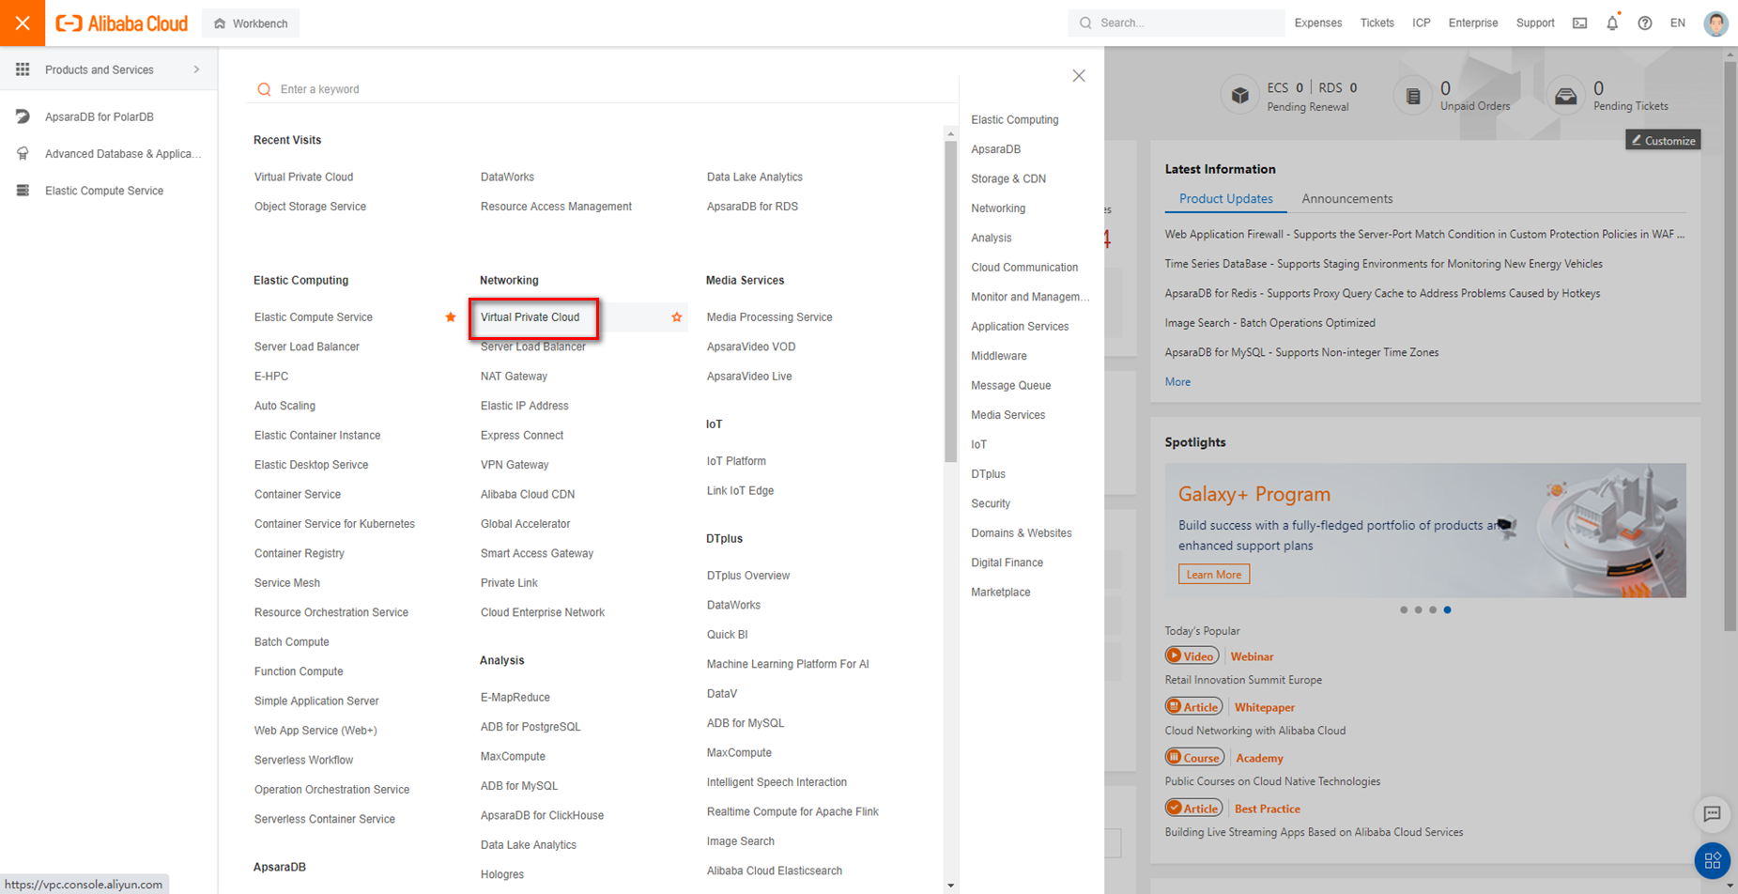This screenshot has height=894, width=1738.
Task: Click the Unpaid Orders document icon
Action: point(1412,96)
